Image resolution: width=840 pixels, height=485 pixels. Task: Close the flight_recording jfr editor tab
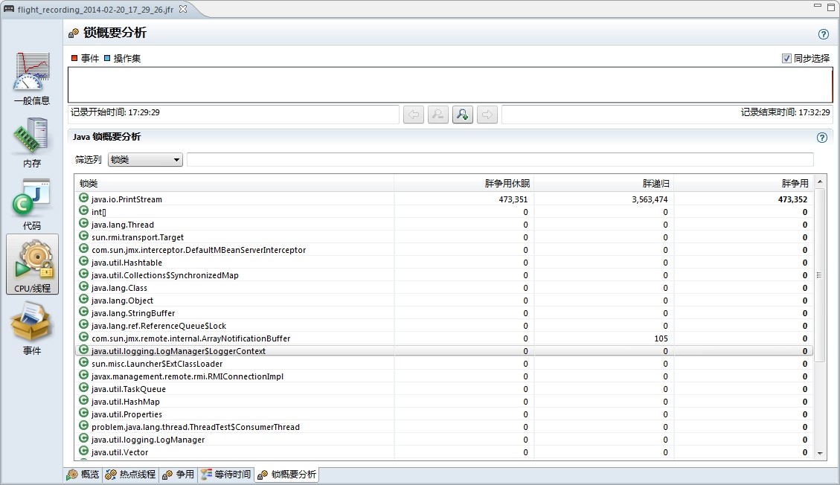(x=184, y=8)
